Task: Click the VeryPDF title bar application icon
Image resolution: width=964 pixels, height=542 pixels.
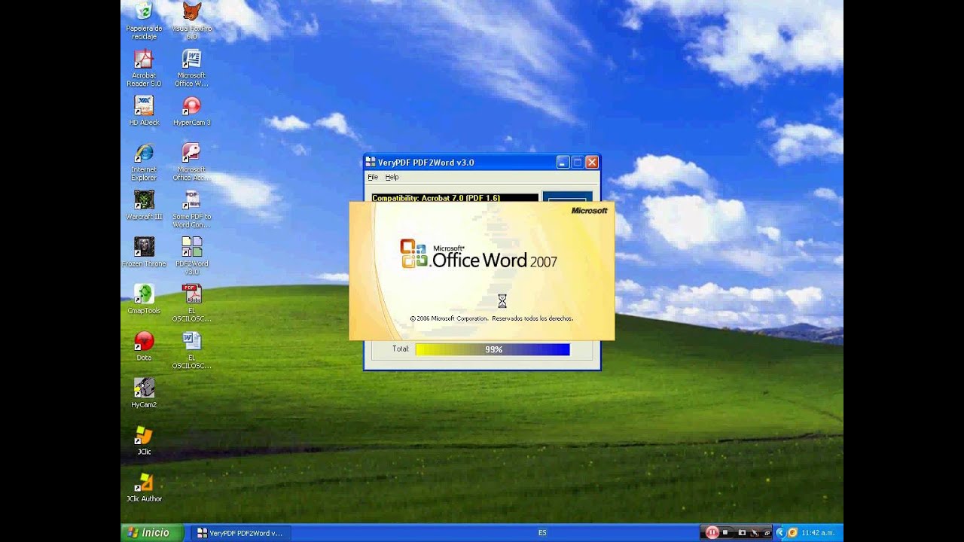Action: 370,162
